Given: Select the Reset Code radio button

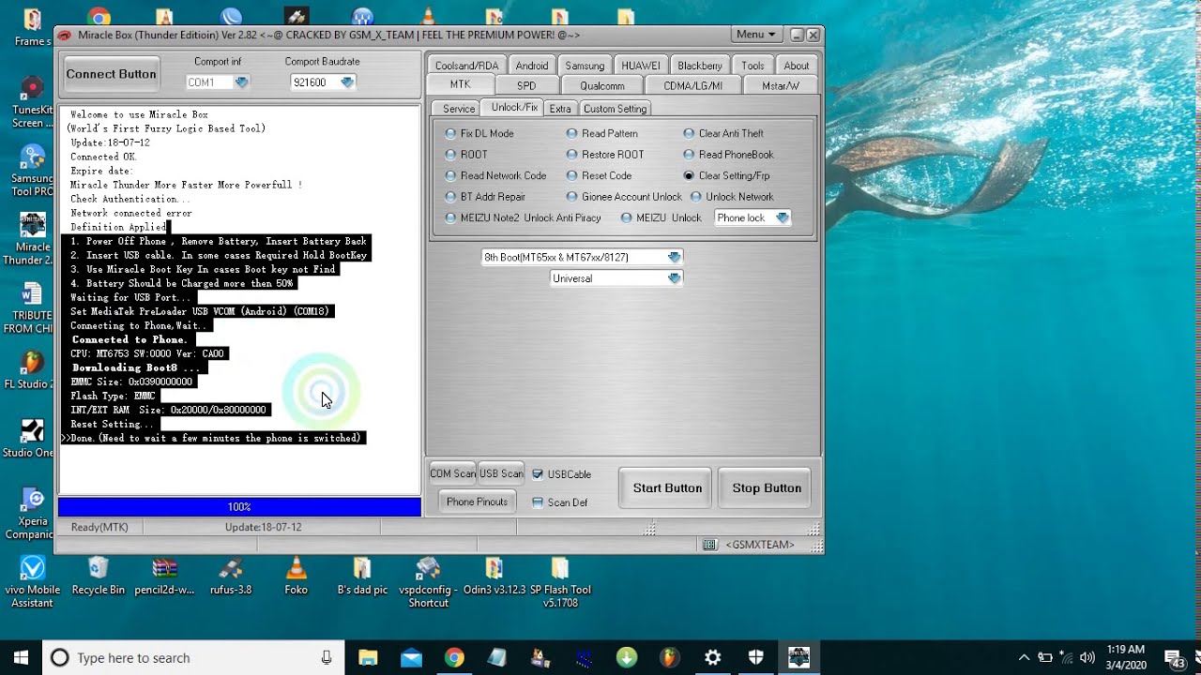Looking at the screenshot, I should pos(599,176).
